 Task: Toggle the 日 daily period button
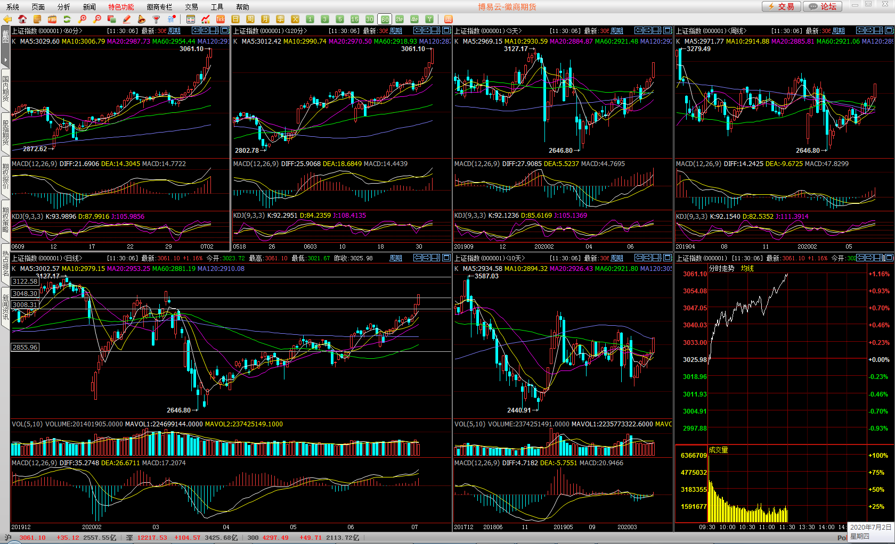(235, 19)
